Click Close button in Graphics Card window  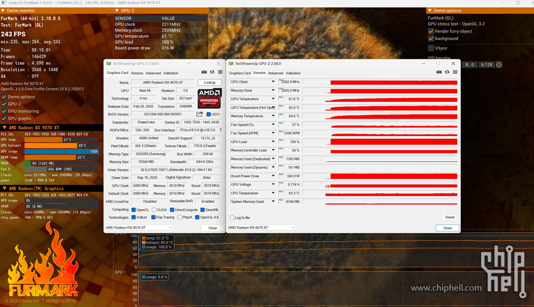[213, 228]
